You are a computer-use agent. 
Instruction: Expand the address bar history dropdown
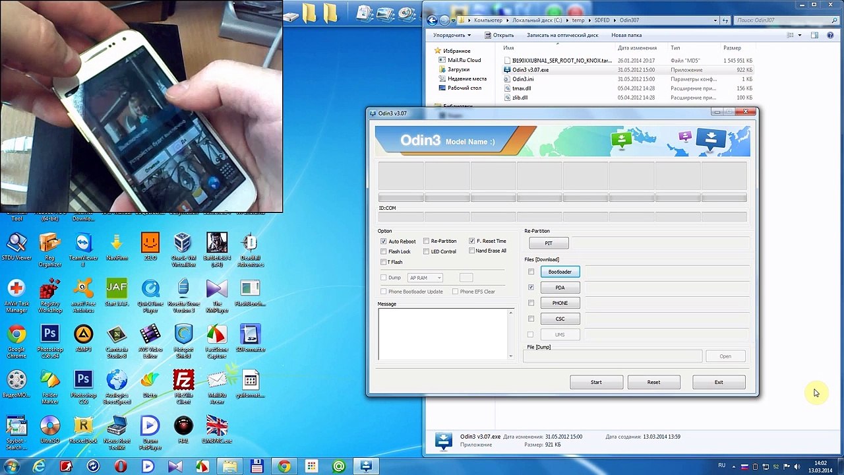715,20
